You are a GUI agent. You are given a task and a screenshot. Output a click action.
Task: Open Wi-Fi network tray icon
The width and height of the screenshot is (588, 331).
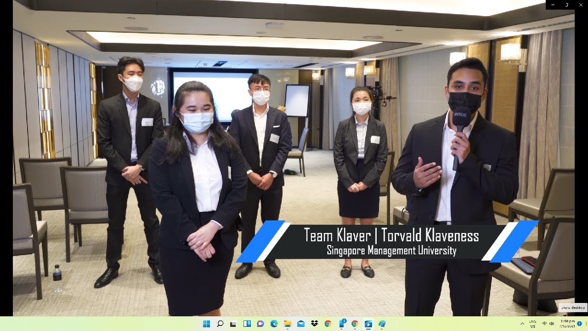(545, 324)
